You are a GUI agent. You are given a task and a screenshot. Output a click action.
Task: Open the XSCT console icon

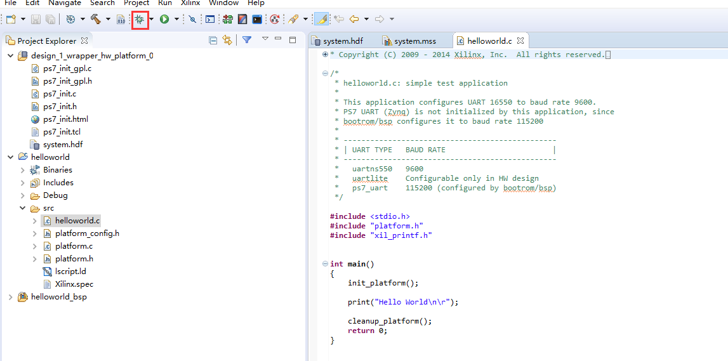pos(210,19)
